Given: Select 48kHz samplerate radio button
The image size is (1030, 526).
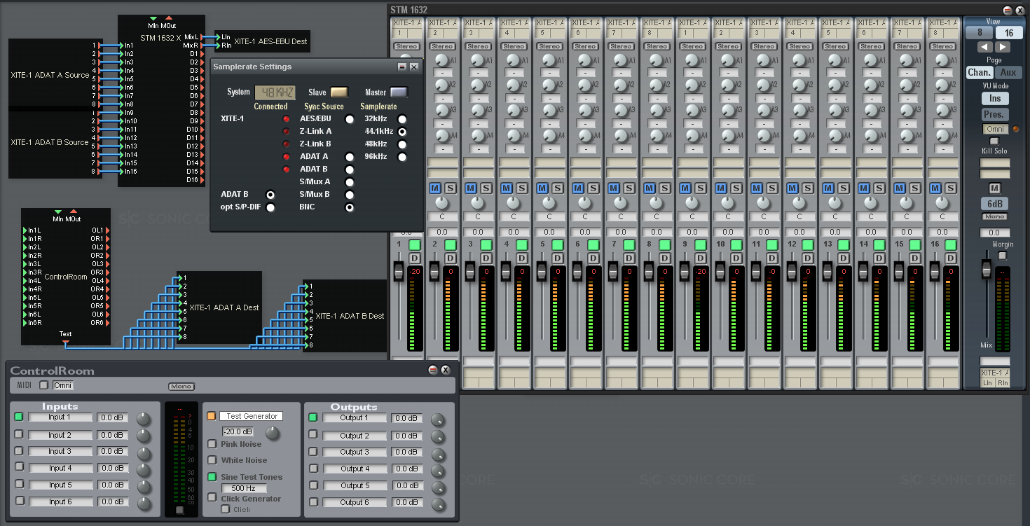Looking at the screenshot, I should 402,144.
